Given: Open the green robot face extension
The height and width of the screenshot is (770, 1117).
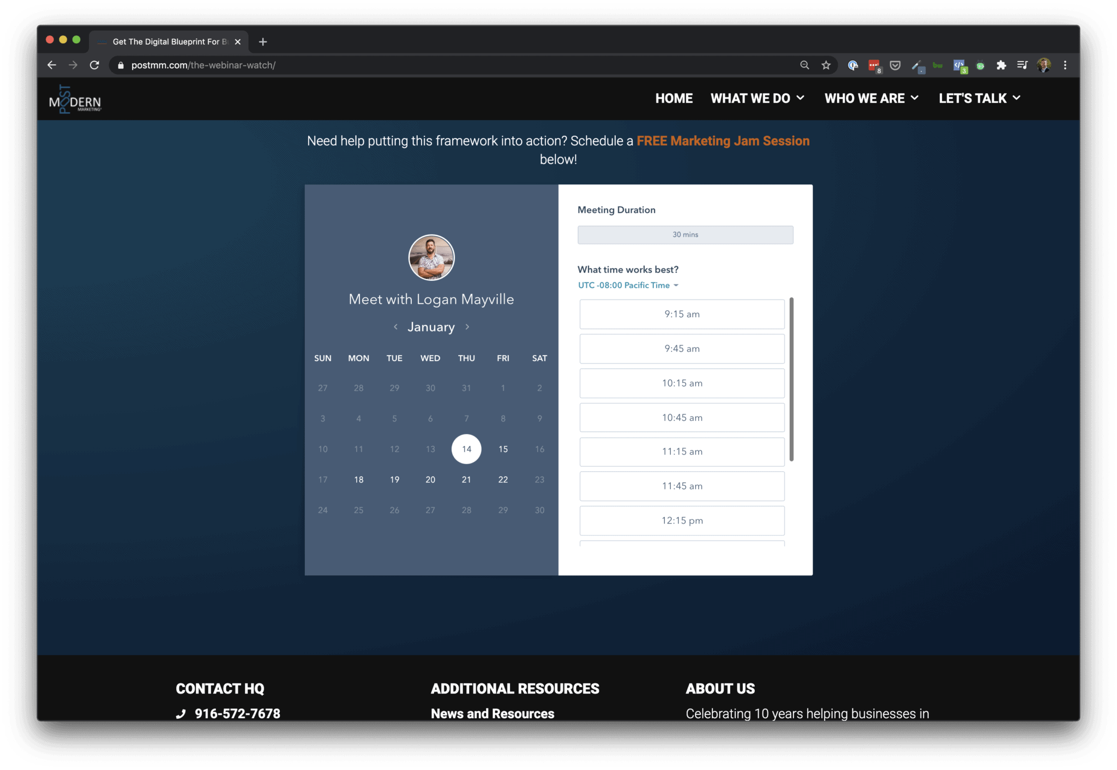Looking at the screenshot, I should click(x=980, y=65).
